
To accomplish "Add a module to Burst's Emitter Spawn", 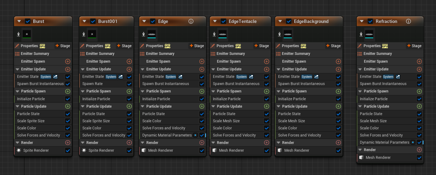I will (67, 61).
